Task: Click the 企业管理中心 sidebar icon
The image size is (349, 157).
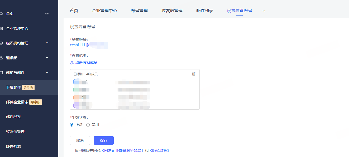Action: coord(2,28)
